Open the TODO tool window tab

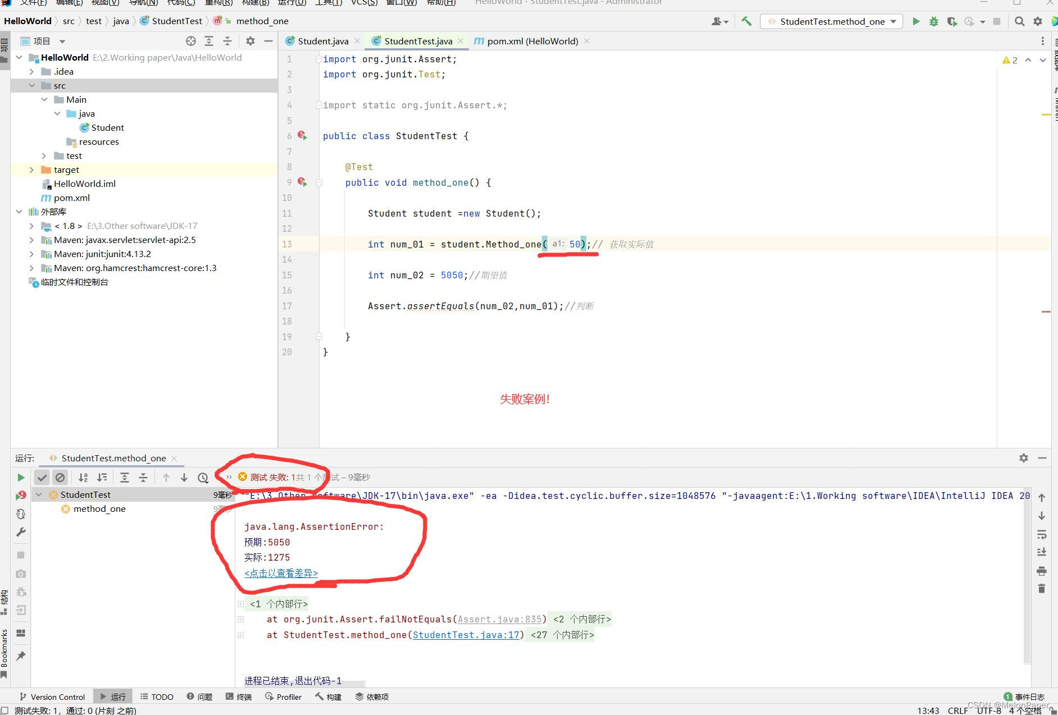(157, 696)
